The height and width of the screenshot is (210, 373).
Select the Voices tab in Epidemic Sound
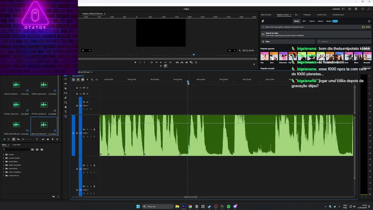point(312,21)
